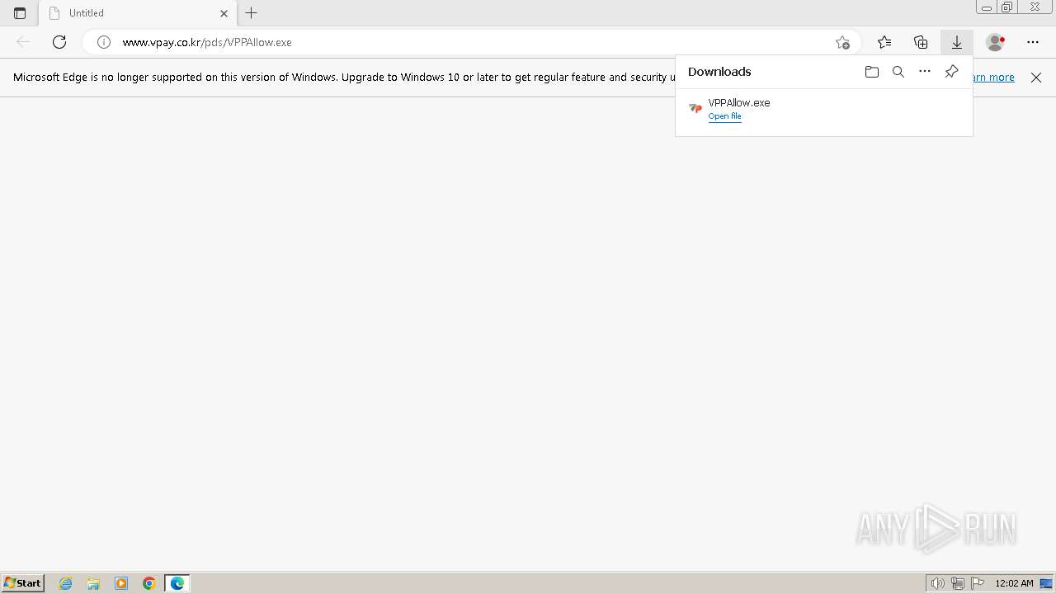View site information icon in address bar
Screen dimensions: 1056x594
[104, 42]
